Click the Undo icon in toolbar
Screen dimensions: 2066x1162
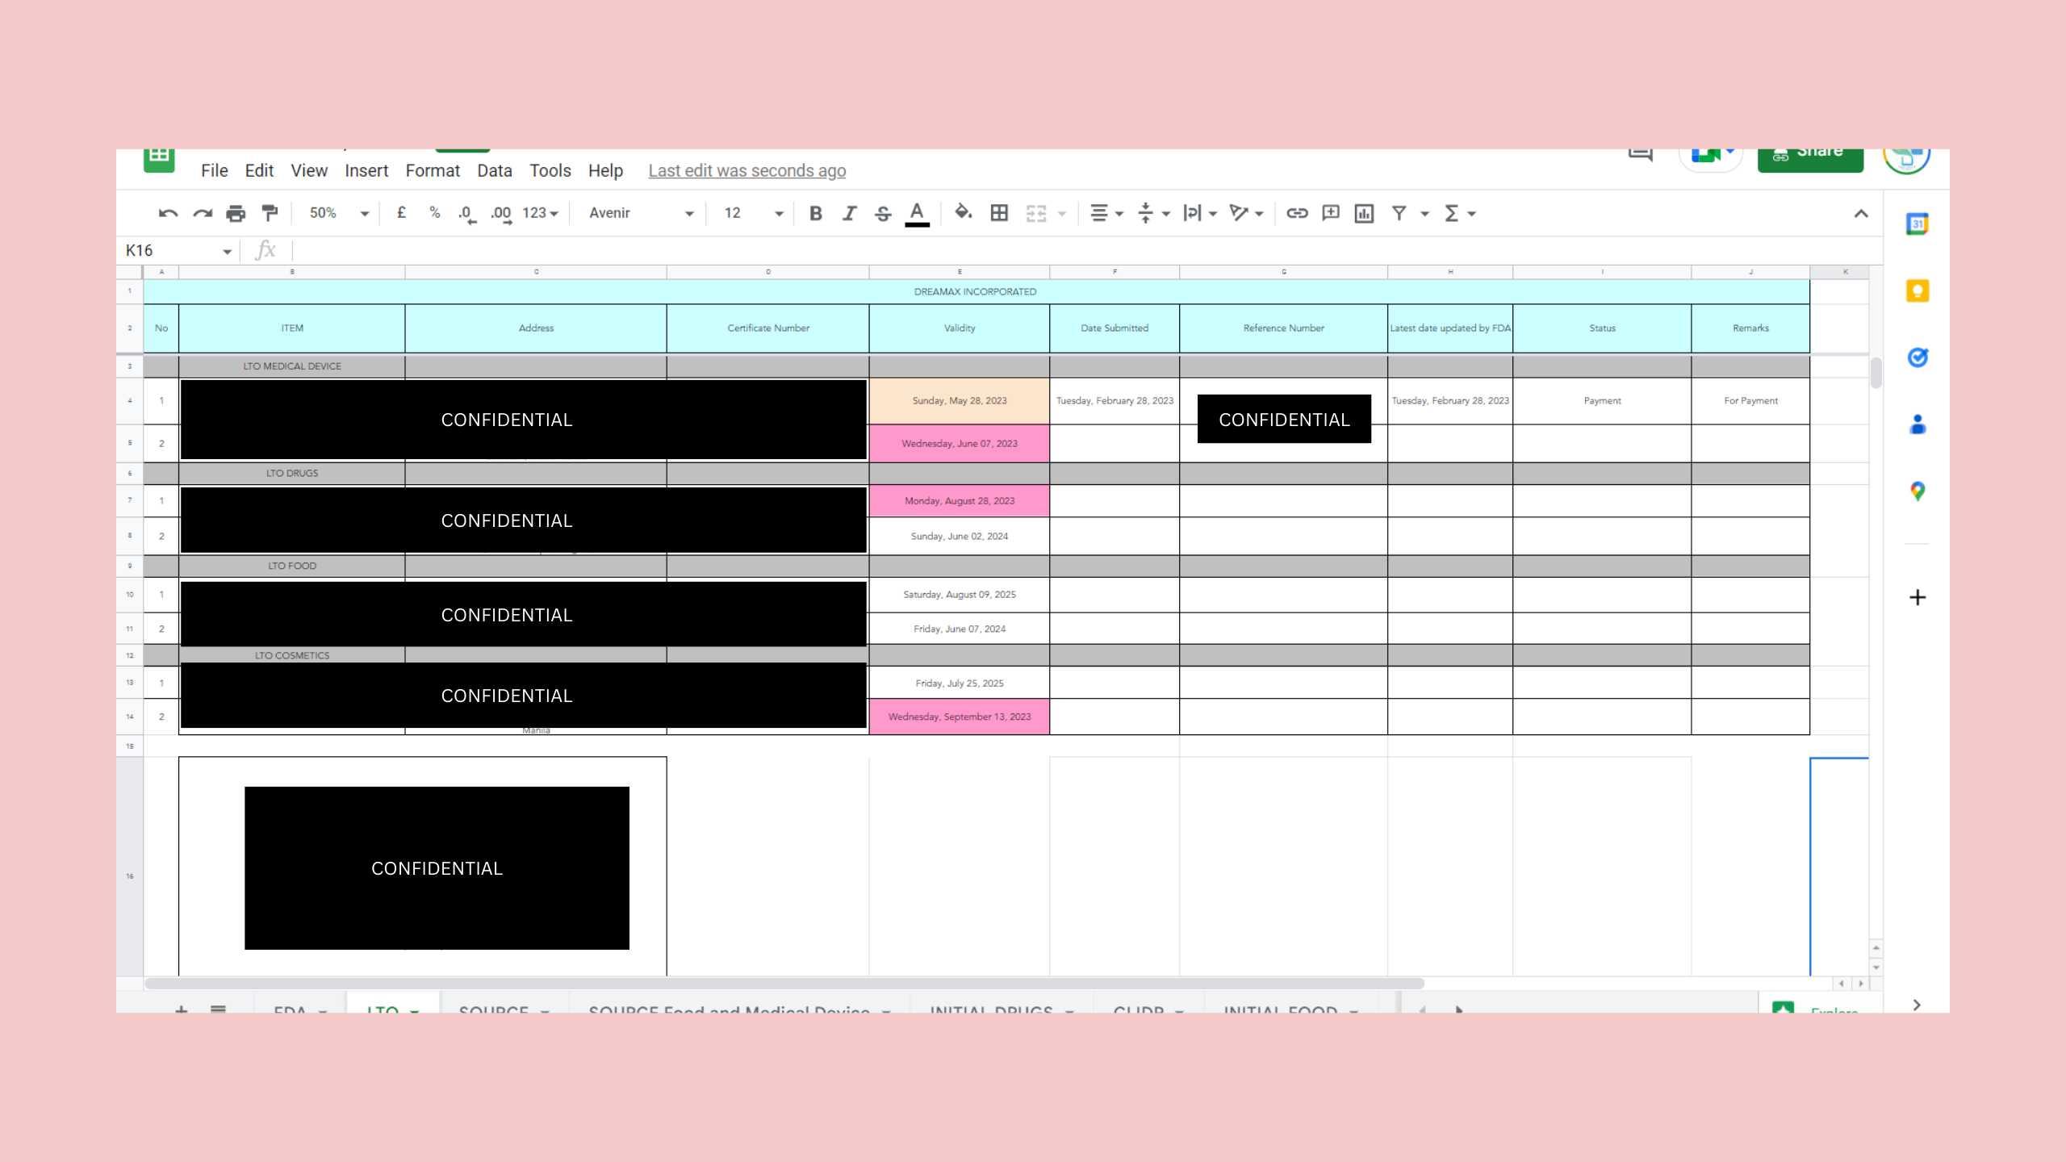coord(168,213)
